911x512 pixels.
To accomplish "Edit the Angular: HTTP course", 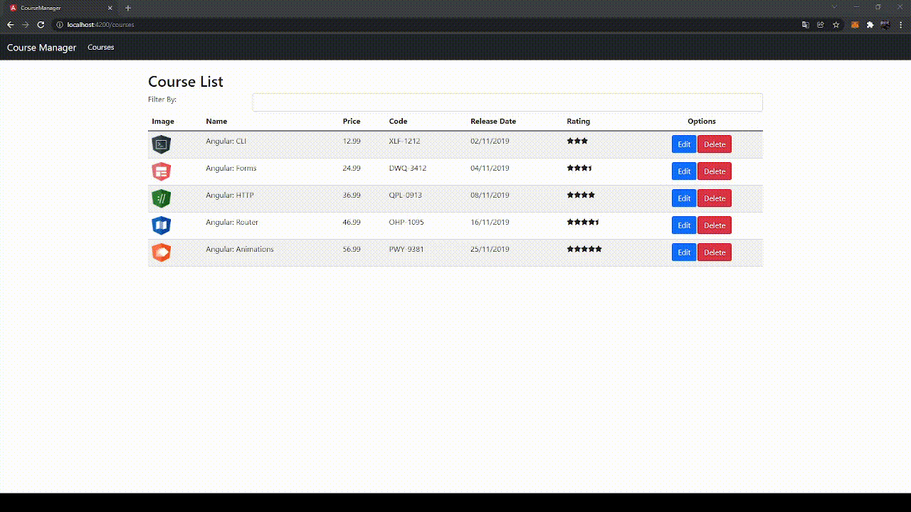I will point(684,198).
